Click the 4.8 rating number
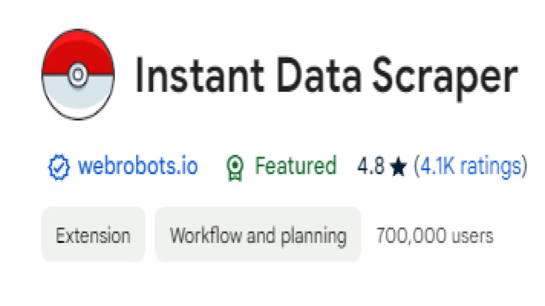 point(371,166)
